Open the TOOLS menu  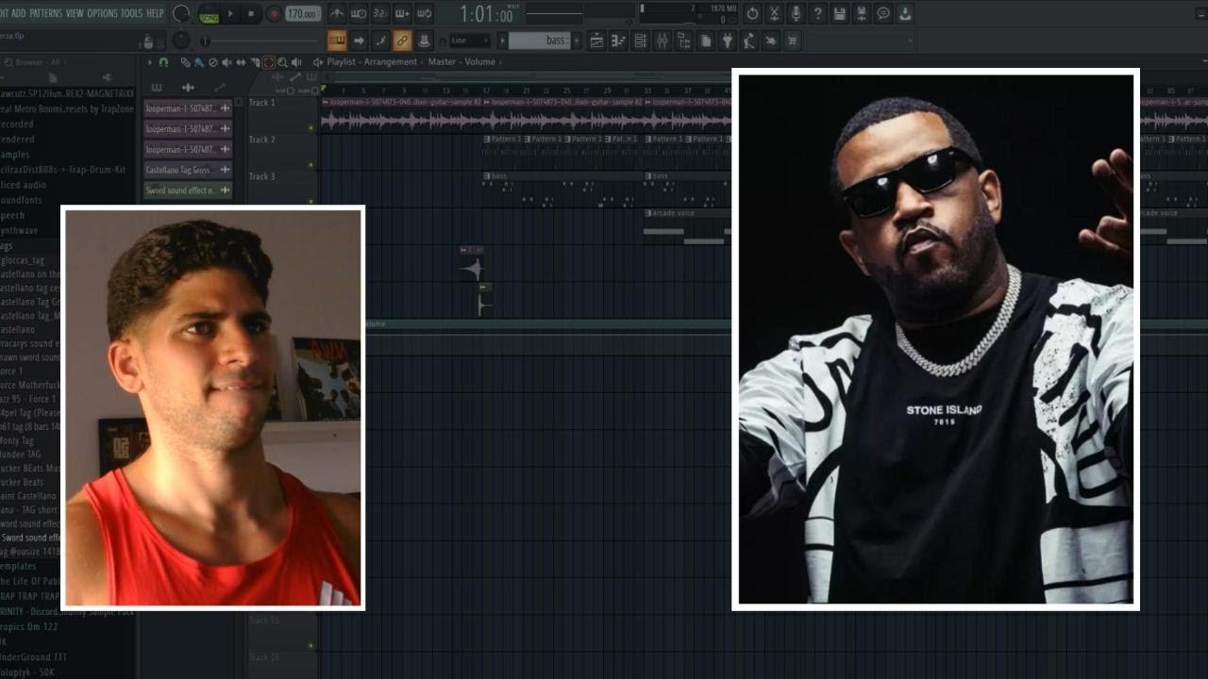tap(132, 13)
